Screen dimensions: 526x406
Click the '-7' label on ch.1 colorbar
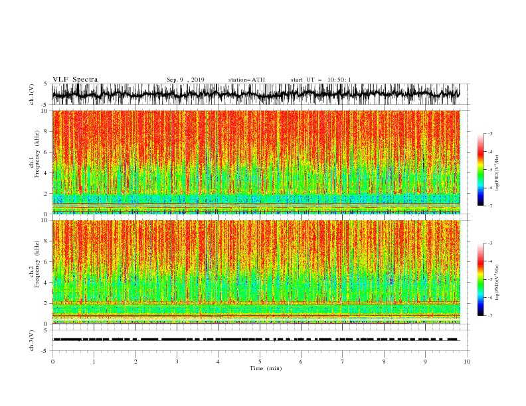490,206
